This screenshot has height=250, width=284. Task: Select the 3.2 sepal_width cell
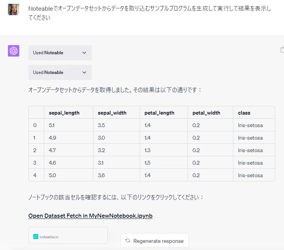pos(116,150)
